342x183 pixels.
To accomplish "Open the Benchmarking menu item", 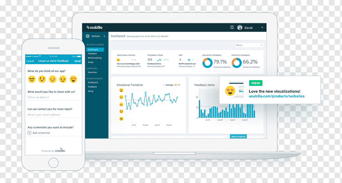I will 95,58.
